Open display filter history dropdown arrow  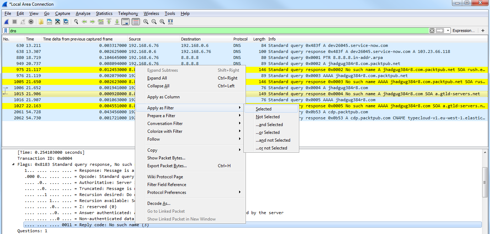[x=448, y=31]
